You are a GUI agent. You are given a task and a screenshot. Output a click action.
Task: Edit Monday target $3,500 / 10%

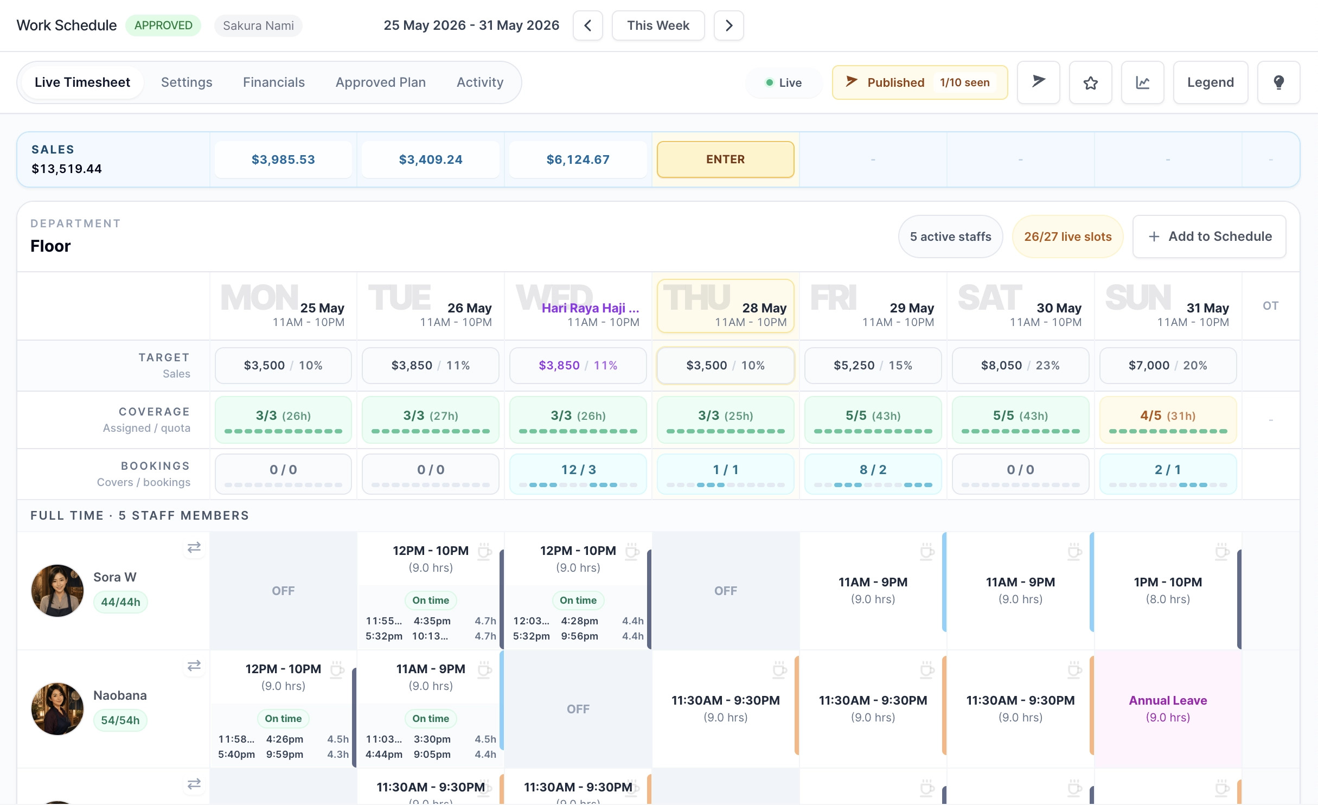tap(283, 366)
